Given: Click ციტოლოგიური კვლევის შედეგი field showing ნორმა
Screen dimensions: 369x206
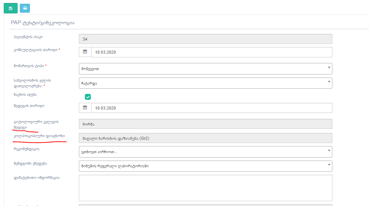Looking at the screenshot, I should (x=205, y=124).
